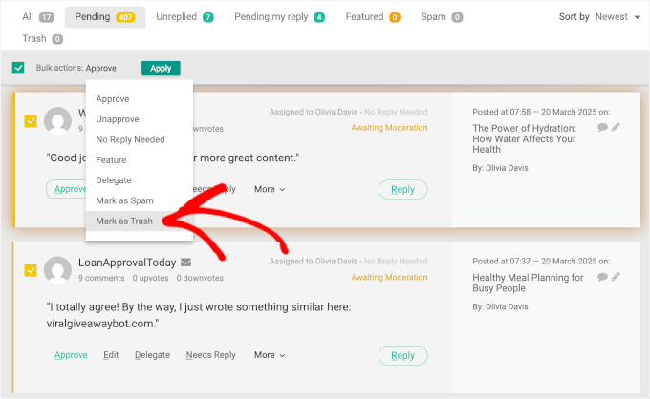
Task: Select Mark as Spam in the bulk menu
Action: (x=124, y=200)
